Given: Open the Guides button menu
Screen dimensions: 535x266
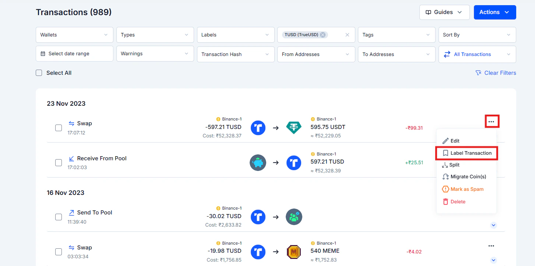Looking at the screenshot, I should 444,12.
